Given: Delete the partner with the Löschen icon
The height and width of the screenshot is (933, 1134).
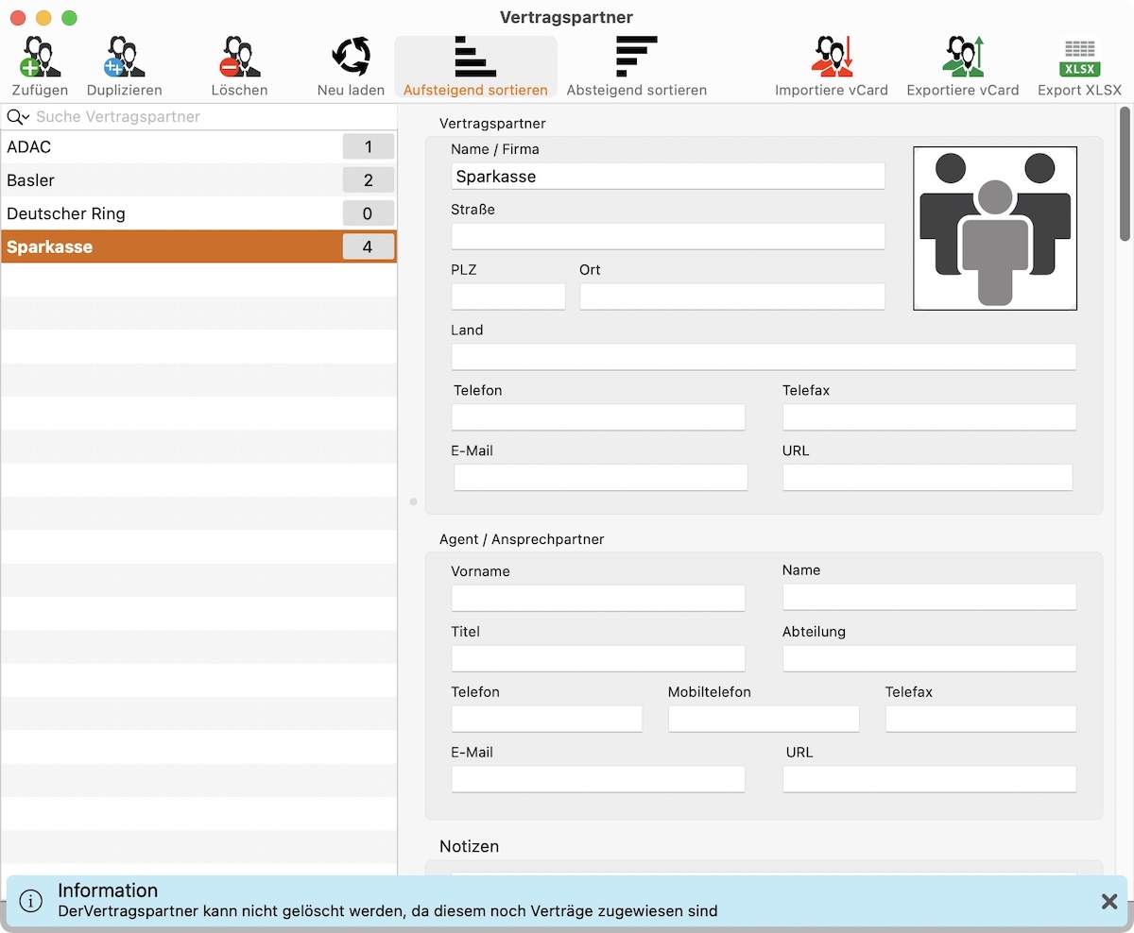Looking at the screenshot, I should (239, 57).
